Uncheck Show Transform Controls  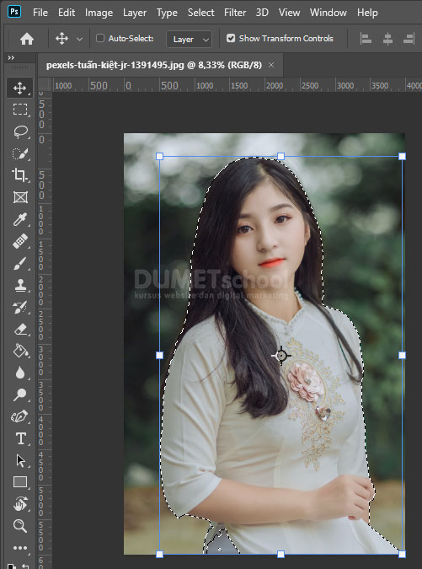[231, 38]
